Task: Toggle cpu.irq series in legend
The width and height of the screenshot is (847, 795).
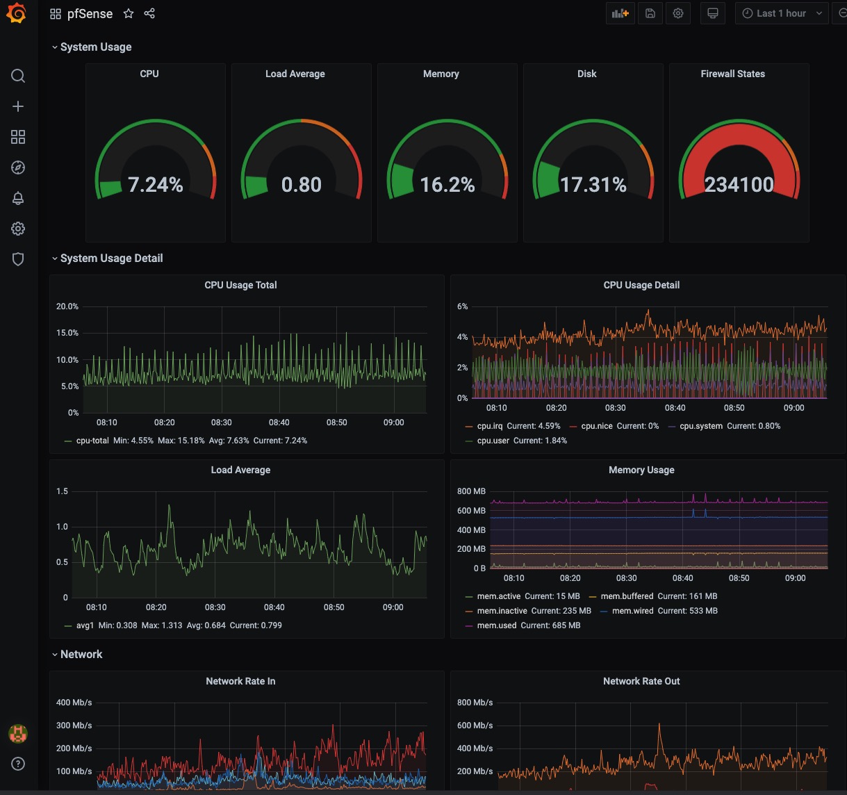Action: pos(489,426)
